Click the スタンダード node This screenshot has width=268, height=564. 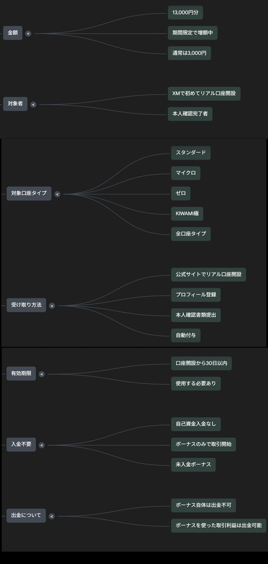(x=190, y=153)
